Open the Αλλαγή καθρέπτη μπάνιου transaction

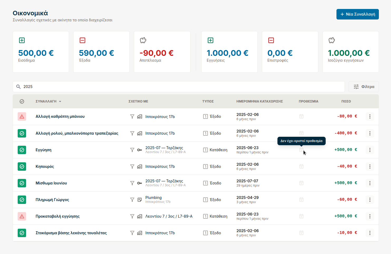click(x=60, y=116)
